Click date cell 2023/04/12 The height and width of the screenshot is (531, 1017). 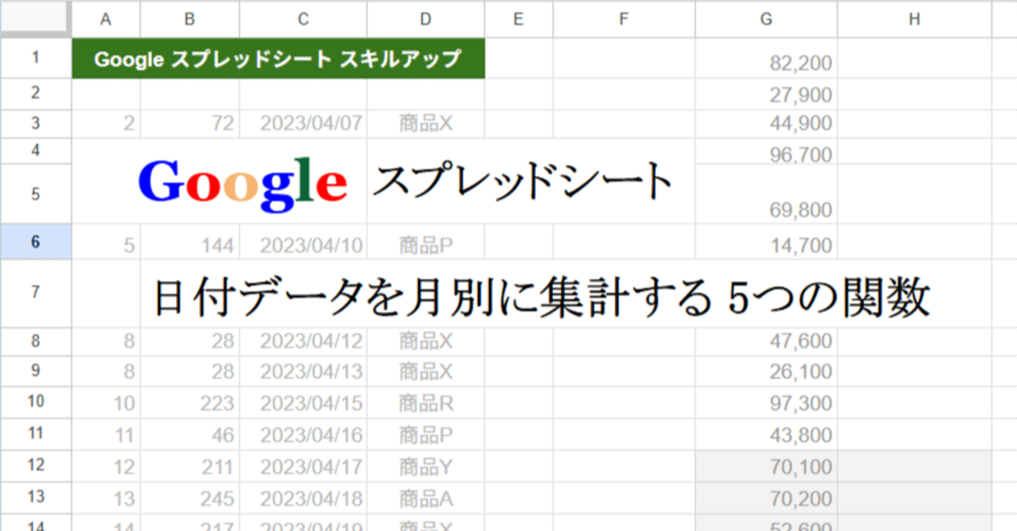click(303, 341)
